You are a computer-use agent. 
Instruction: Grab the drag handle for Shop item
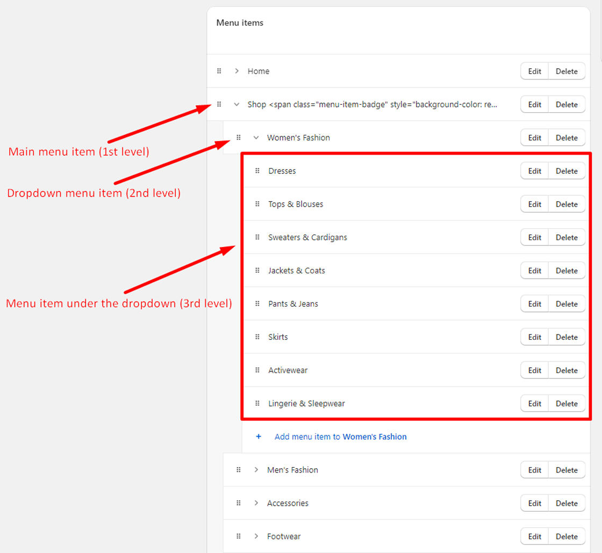coord(219,104)
